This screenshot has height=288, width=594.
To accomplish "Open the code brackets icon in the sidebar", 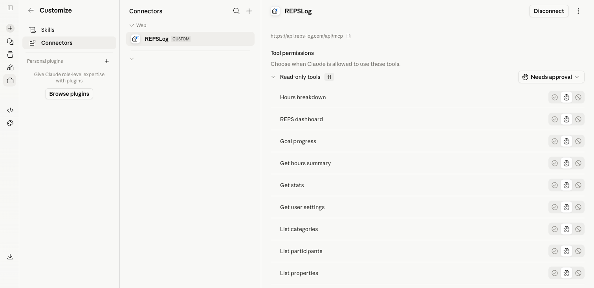I will pos(10,110).
